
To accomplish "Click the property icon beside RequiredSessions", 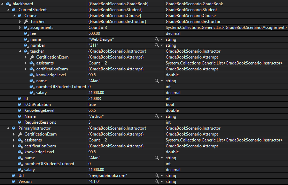I will [x=20, y=122].
